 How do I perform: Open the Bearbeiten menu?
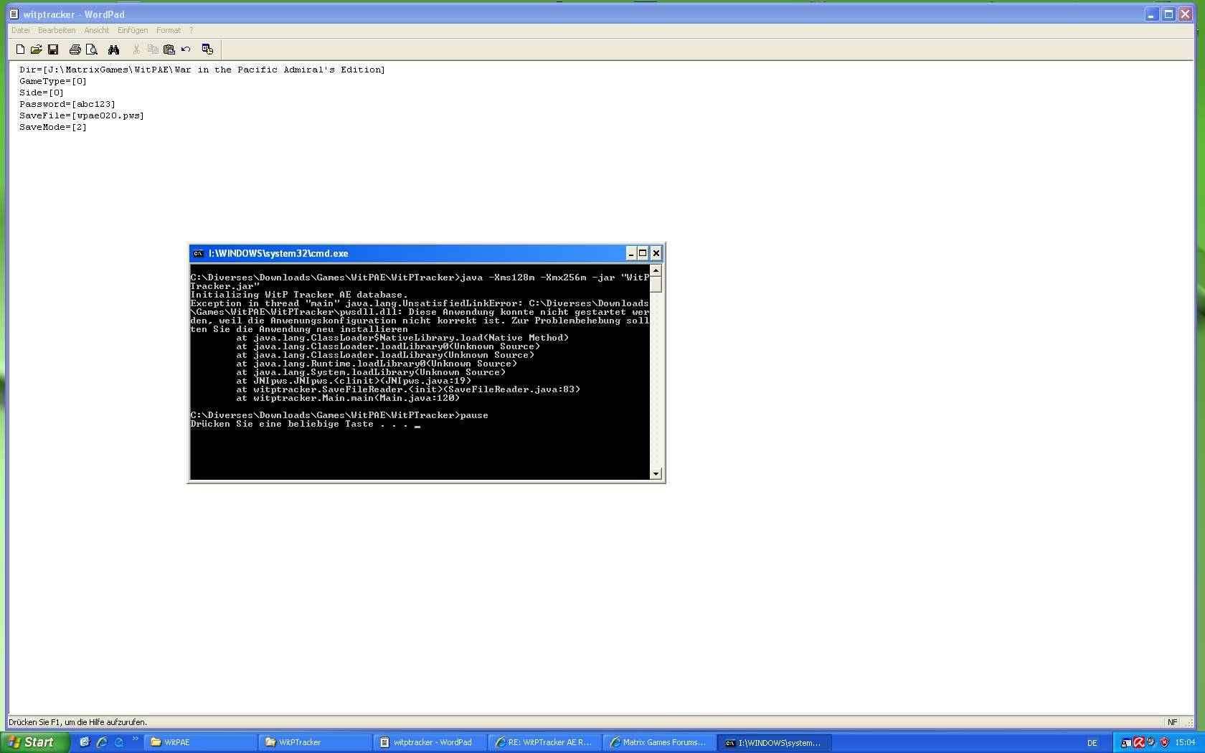(57, 30)
